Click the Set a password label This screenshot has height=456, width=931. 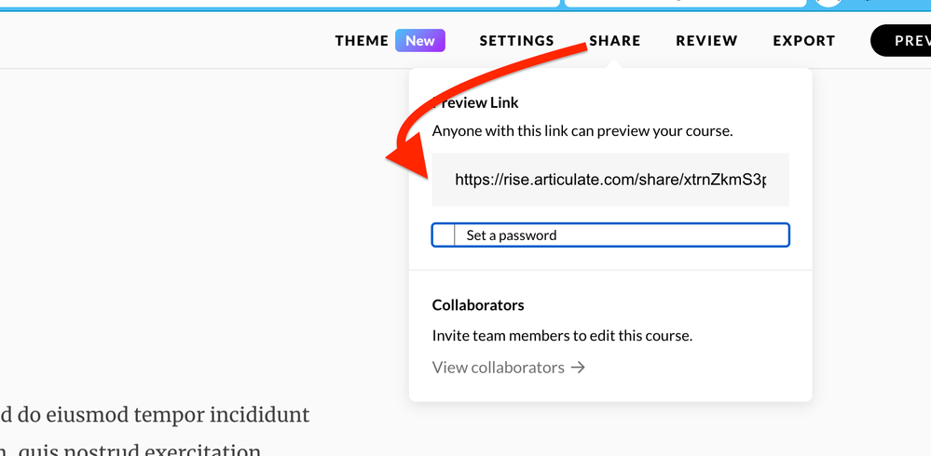[x=512, y=235]
